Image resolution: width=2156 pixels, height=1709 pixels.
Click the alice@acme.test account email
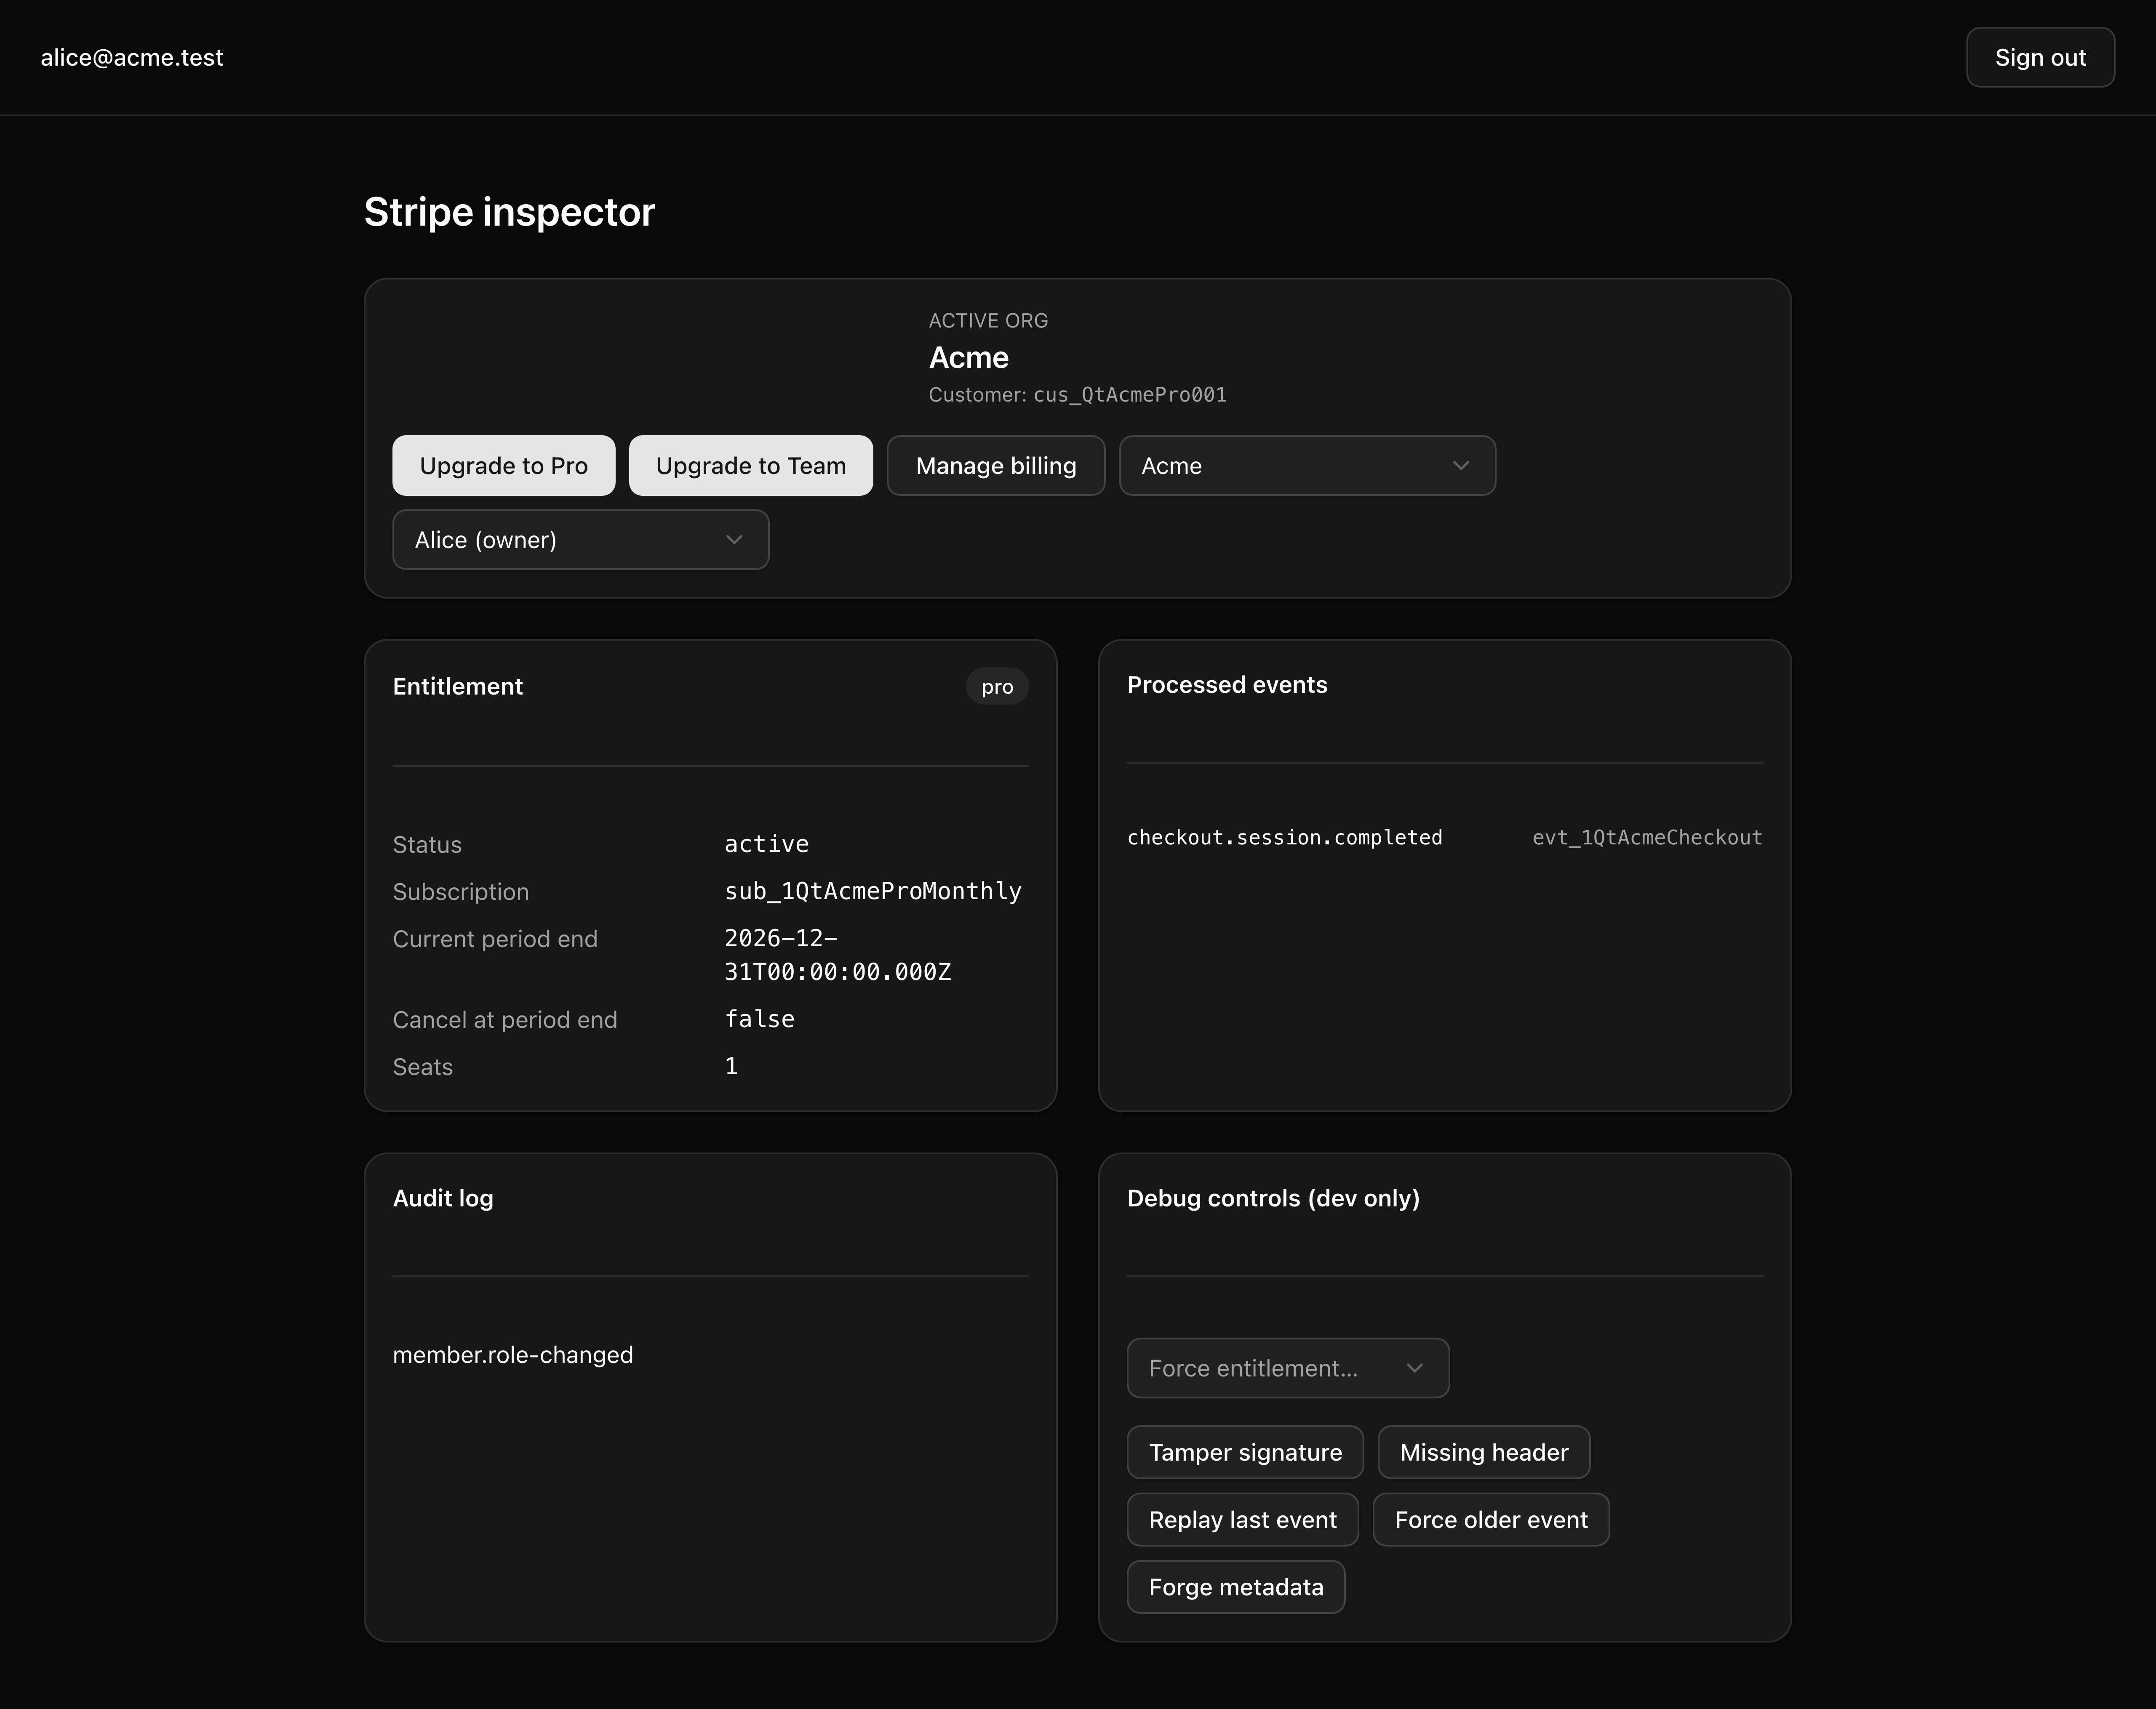coord(132,58)
